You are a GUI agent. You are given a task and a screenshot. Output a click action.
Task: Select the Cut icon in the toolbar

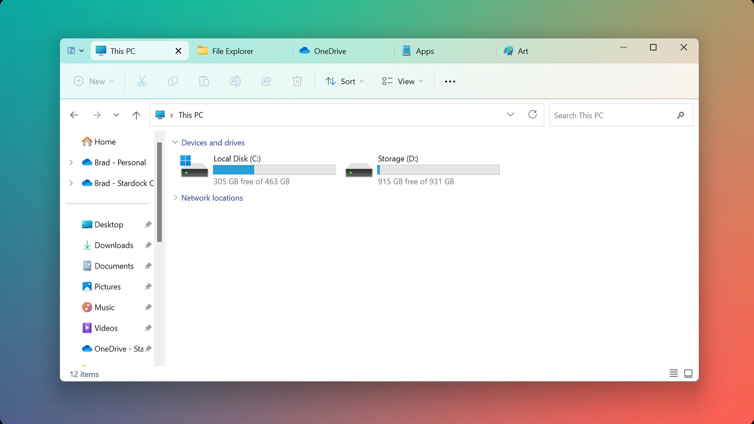142,81
